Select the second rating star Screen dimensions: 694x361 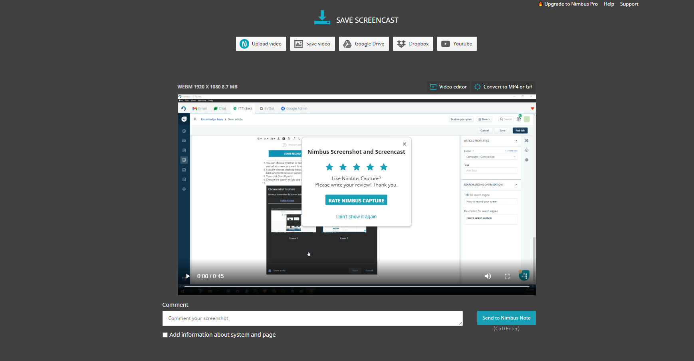343,167
